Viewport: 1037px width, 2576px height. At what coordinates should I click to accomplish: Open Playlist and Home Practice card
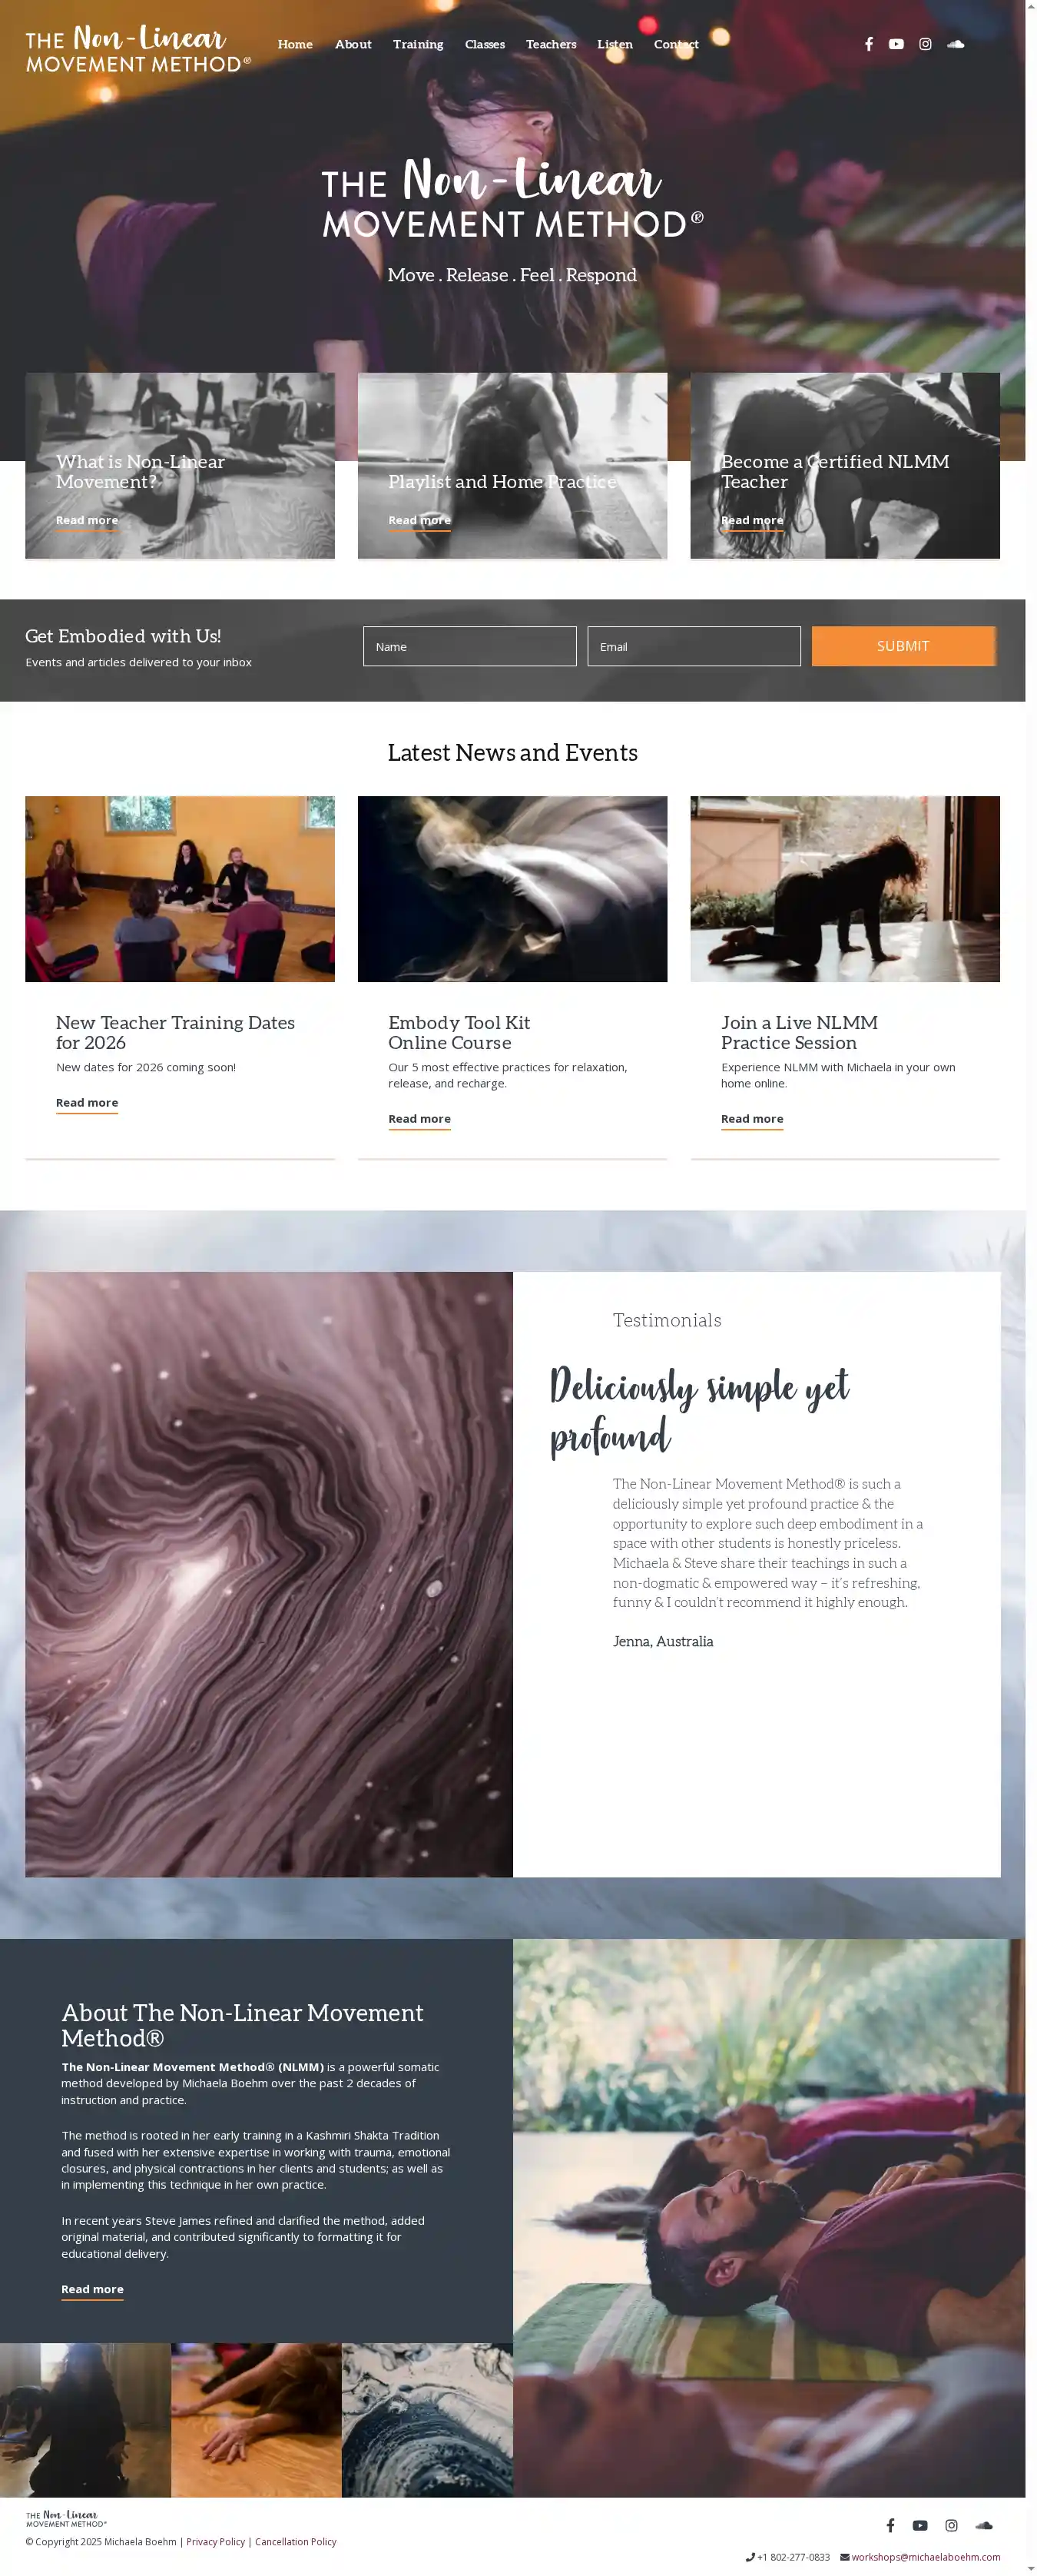click(x=512, y=466)
